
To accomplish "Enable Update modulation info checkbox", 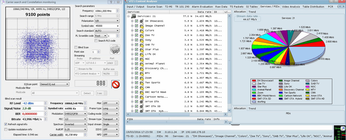I will 6,129.
